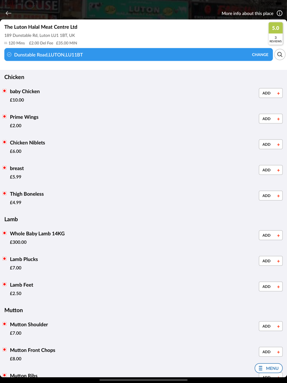Click the red marker beside Chicken Niblets
This screenshot has width=287, height=383.
(5, 142)
